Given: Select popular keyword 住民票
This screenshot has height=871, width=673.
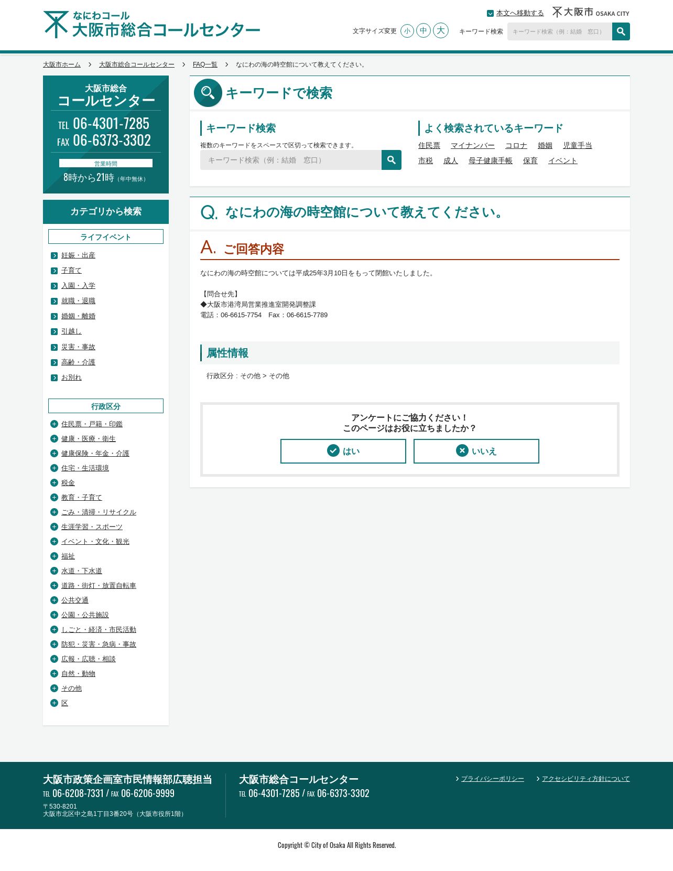Looking at the screenshot, I should pos(429,145).
